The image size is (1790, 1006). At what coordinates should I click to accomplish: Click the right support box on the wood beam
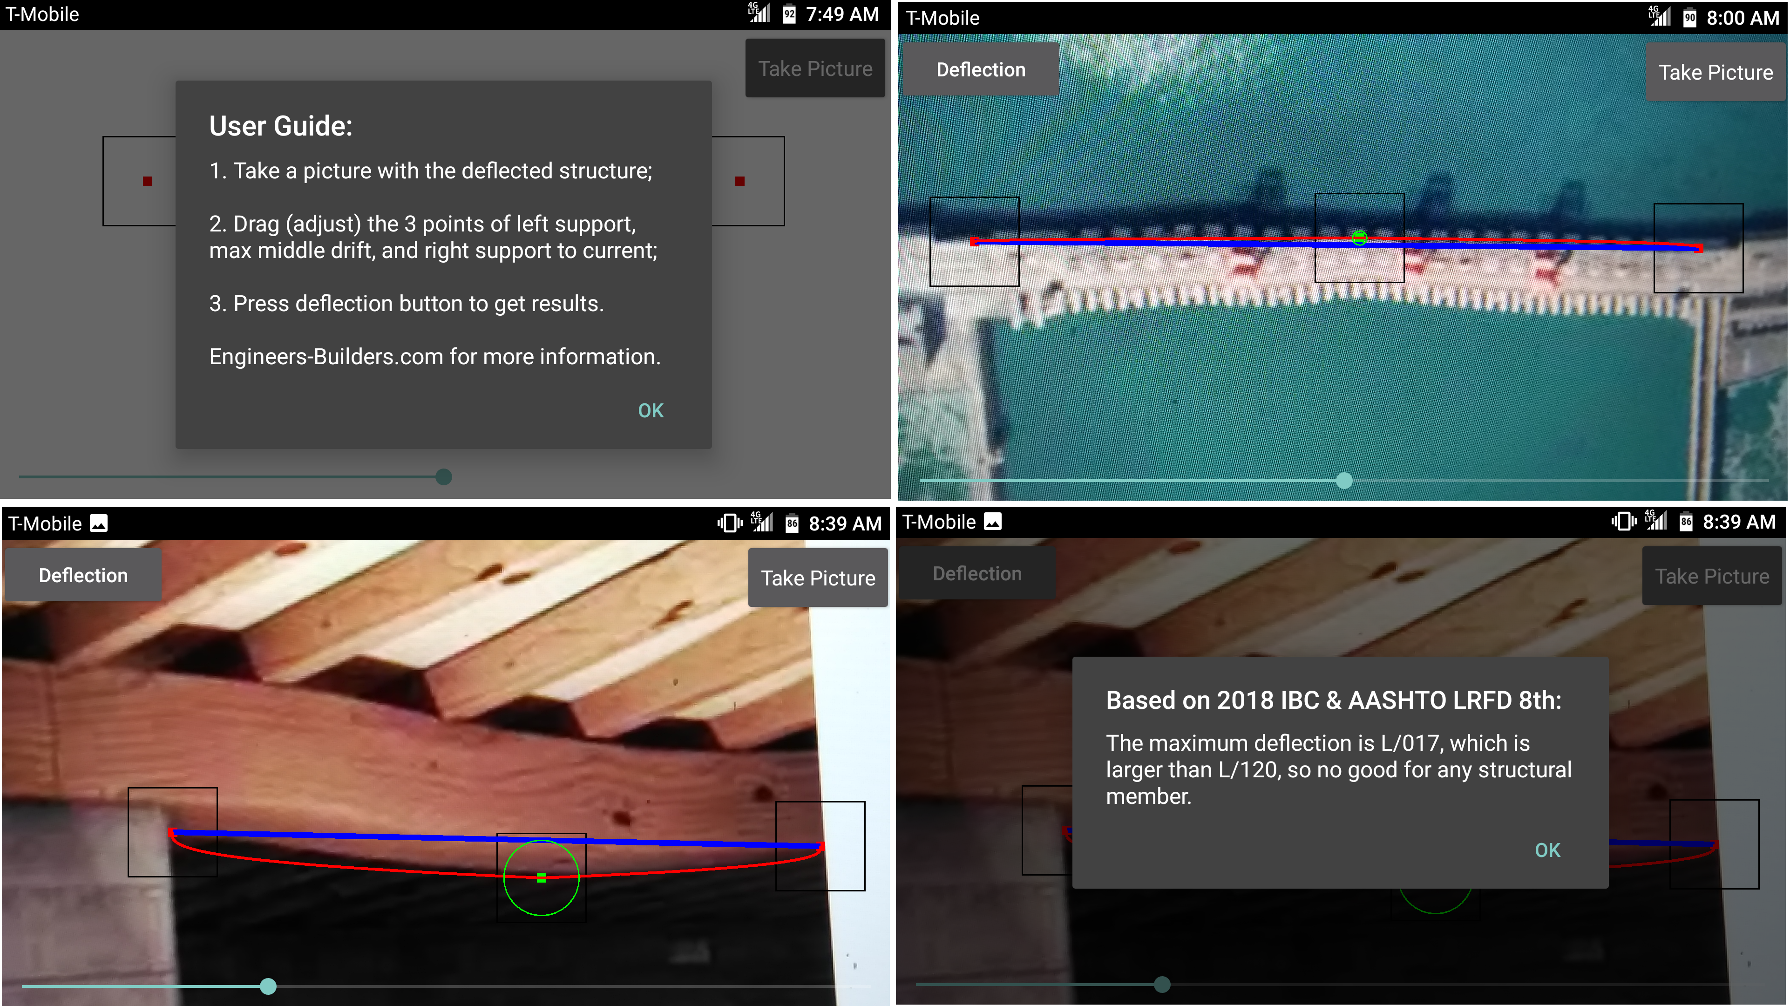[x=820, y=845]
